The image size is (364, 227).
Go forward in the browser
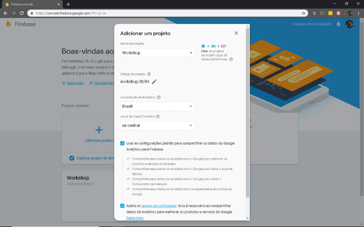(x=14, y=13)
